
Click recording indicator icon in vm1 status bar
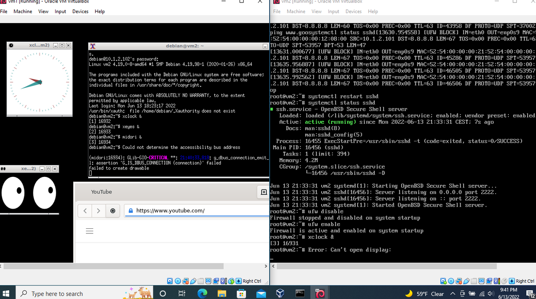pyautogui.click(x=216, y=281)
